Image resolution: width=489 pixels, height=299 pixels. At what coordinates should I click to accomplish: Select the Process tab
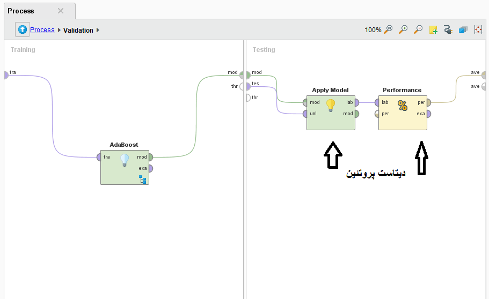point(21,11)
